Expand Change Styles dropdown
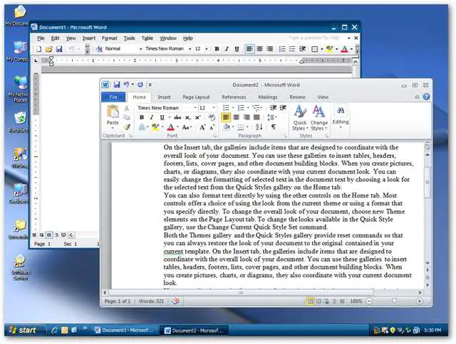Image resolution: width=456 pixels, height=344 pixels. click(318, 119)
